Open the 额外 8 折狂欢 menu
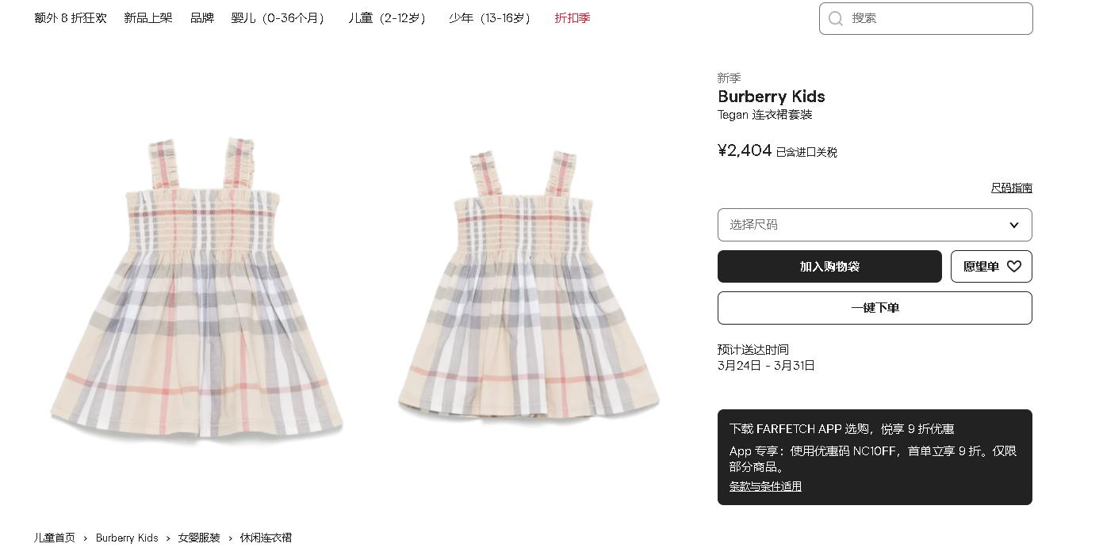The height and width of the screenshot is (555, 1103). (x=71, y=17)
